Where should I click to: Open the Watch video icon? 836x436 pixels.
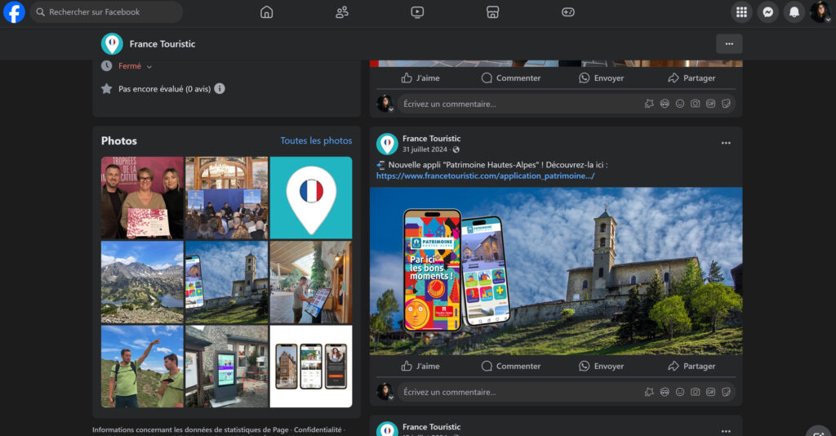417,11
